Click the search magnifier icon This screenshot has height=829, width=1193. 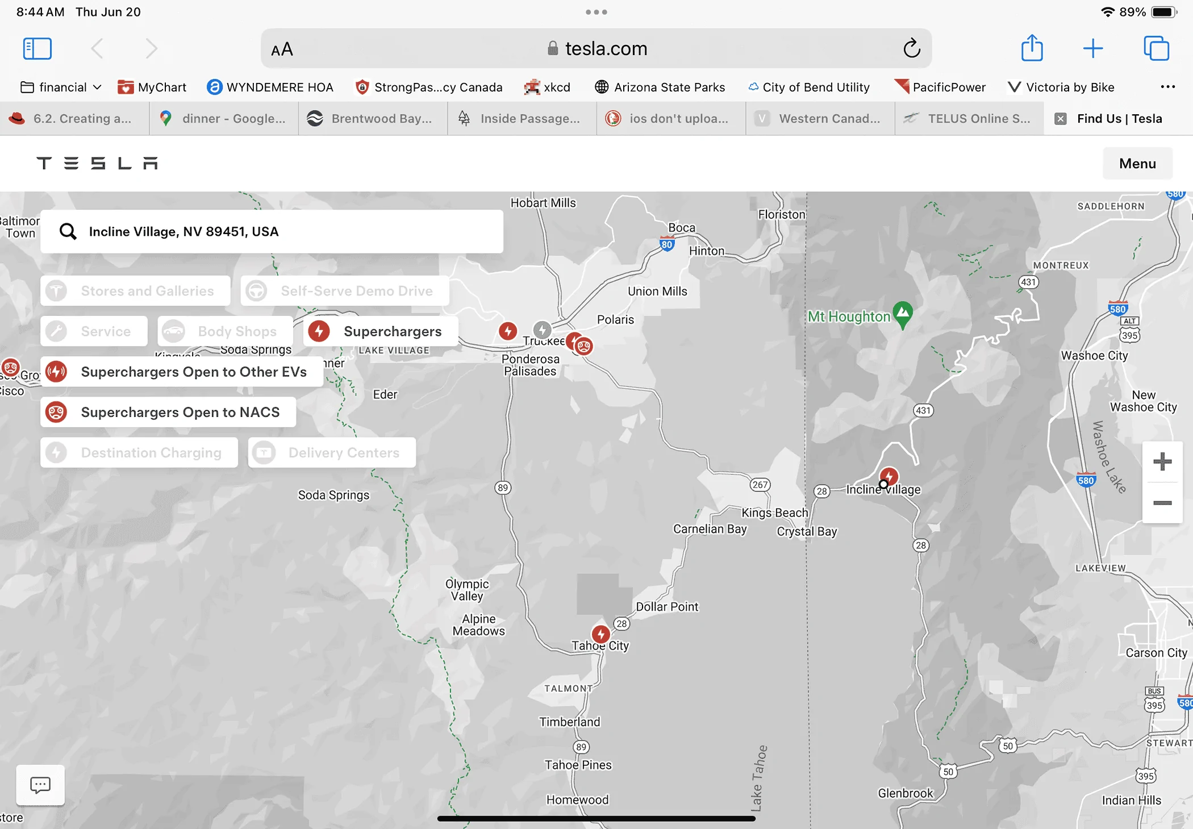point(68,231)
